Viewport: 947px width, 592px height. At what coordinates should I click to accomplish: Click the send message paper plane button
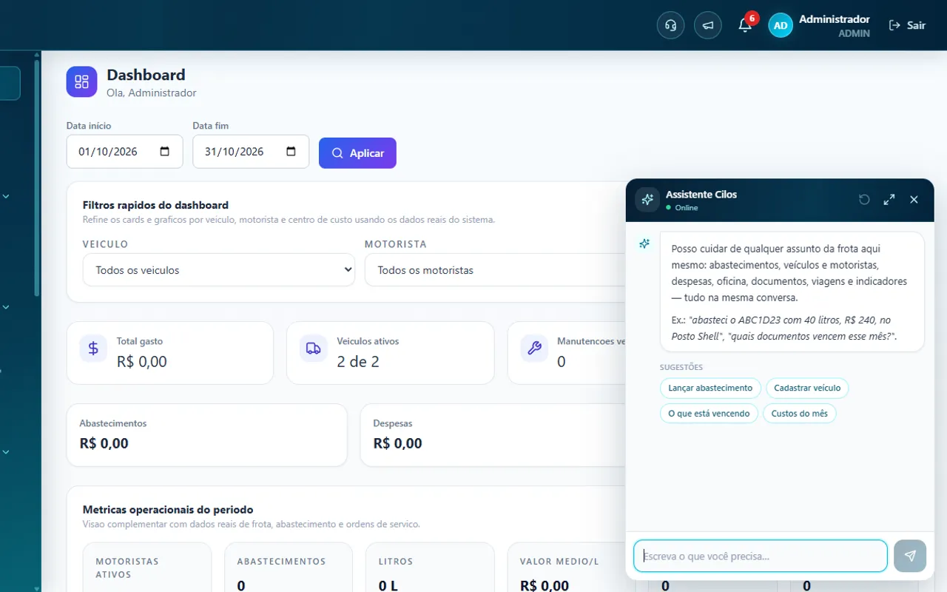pos(910,556)
